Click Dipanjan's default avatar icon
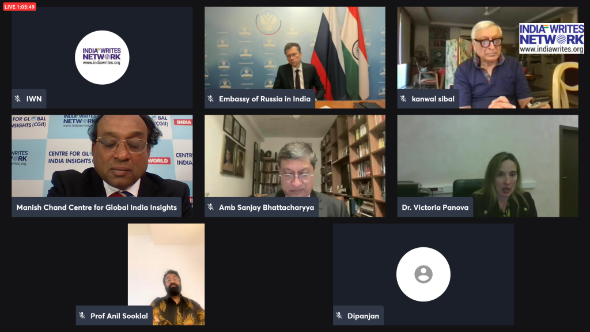The image size is (590, 332). 423,274
